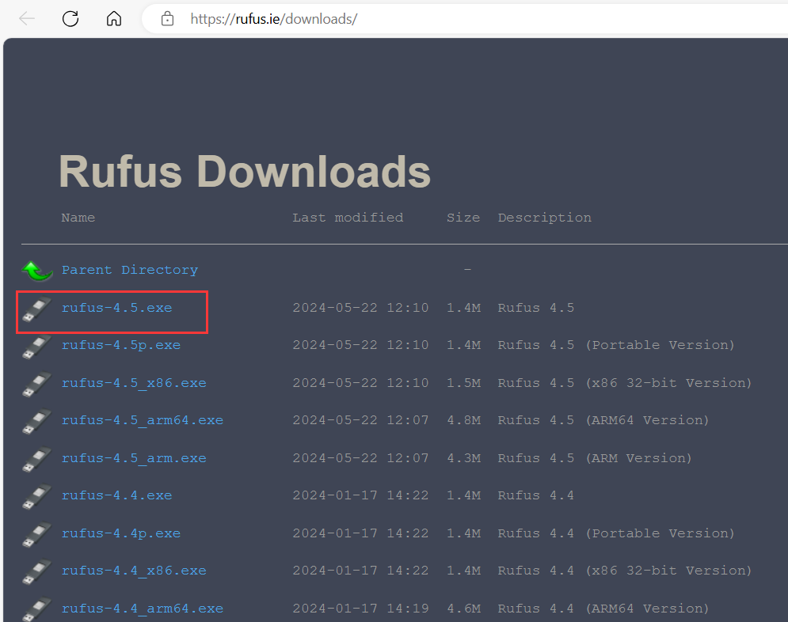The image size is (788, 622).
Task: Click the Rufus Downloads page heading
Action: pyautogui.click(x=245, y=172)
